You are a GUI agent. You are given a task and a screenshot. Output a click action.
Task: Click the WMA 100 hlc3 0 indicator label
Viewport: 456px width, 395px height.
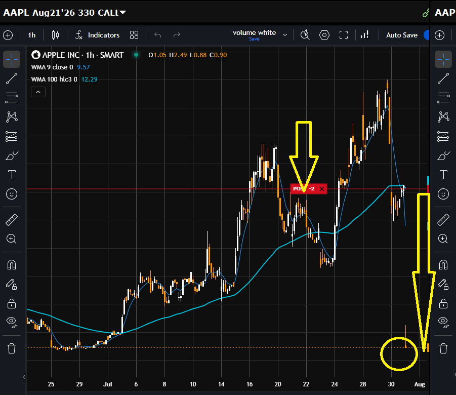coord(54,79)
